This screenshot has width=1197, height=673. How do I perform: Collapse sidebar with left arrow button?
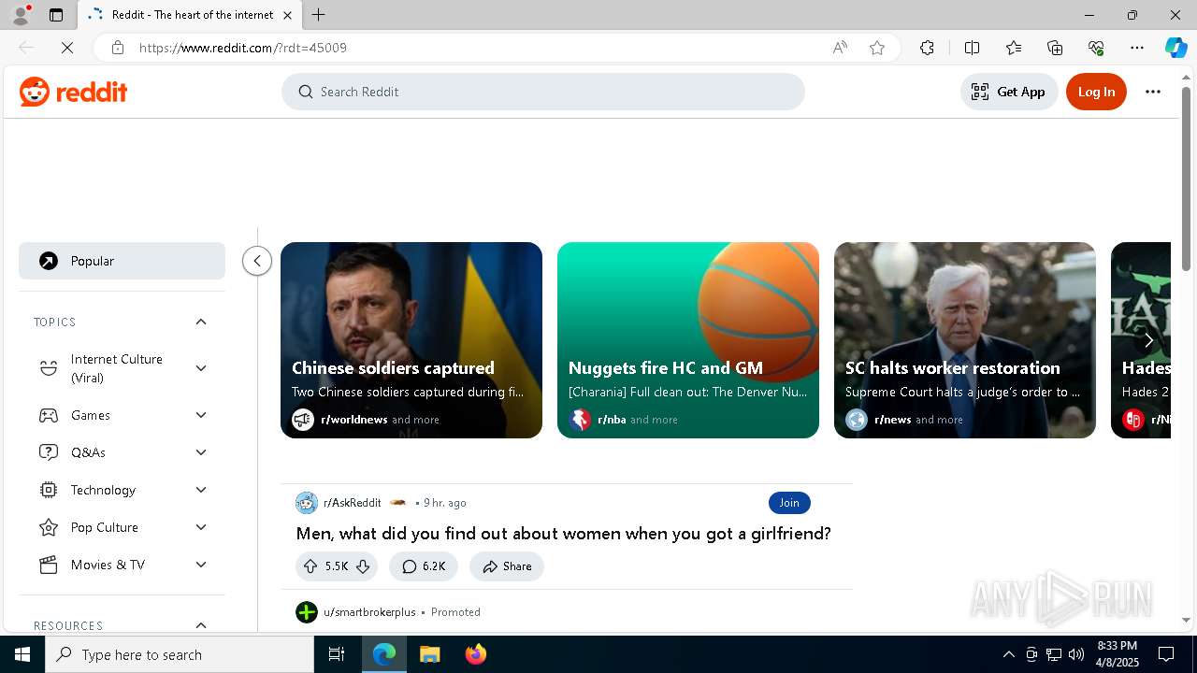point(257,261)
